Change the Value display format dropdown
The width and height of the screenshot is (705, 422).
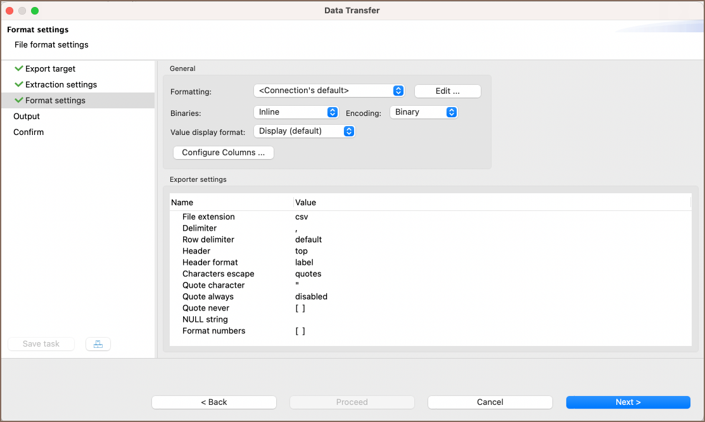point(304,131)
